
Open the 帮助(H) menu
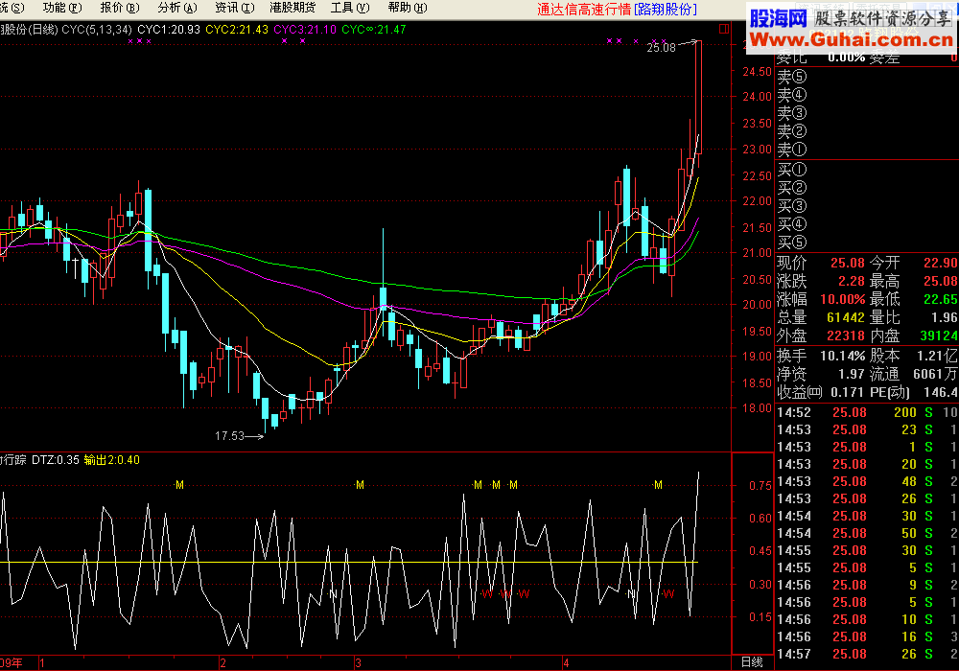click(408, 8)
